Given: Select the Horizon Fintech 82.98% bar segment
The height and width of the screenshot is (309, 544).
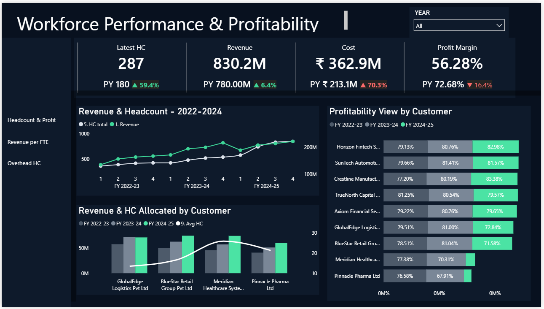Looking at the screenshot, I should 496,147.
